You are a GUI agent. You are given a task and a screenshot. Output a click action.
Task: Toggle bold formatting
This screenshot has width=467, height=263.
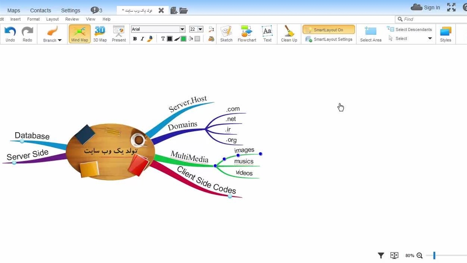coord(135,39)
